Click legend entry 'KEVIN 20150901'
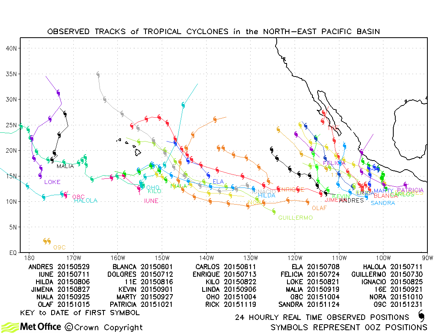Screen dimensions: 448x333 click(146, 289)
